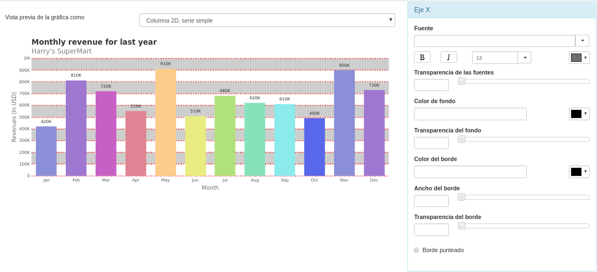Expand the Fuente font family dropdown arrow
This screenshot has width=597, height=272.
(582, 41)
